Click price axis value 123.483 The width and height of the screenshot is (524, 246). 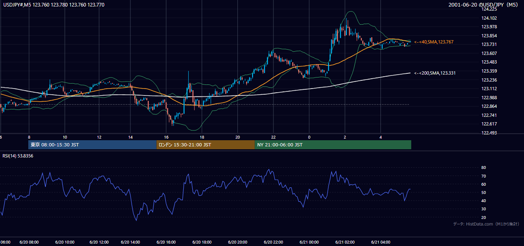tap(489, 62)
